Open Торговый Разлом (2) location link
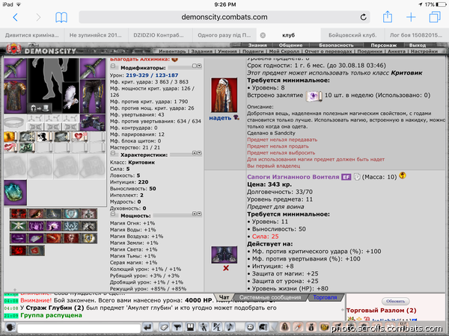 (381, 311)
